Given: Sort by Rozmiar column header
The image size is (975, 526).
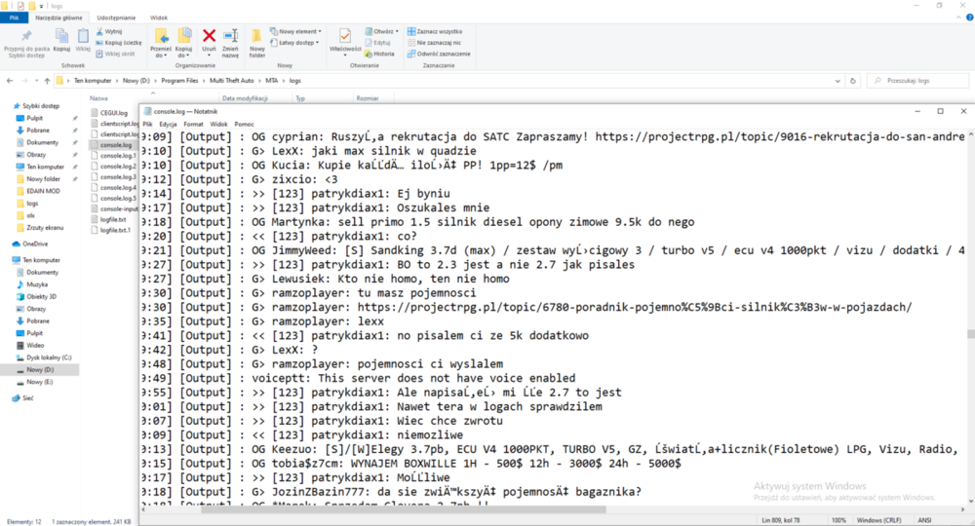Looking at the screenshot, I should tap(367, 98).
